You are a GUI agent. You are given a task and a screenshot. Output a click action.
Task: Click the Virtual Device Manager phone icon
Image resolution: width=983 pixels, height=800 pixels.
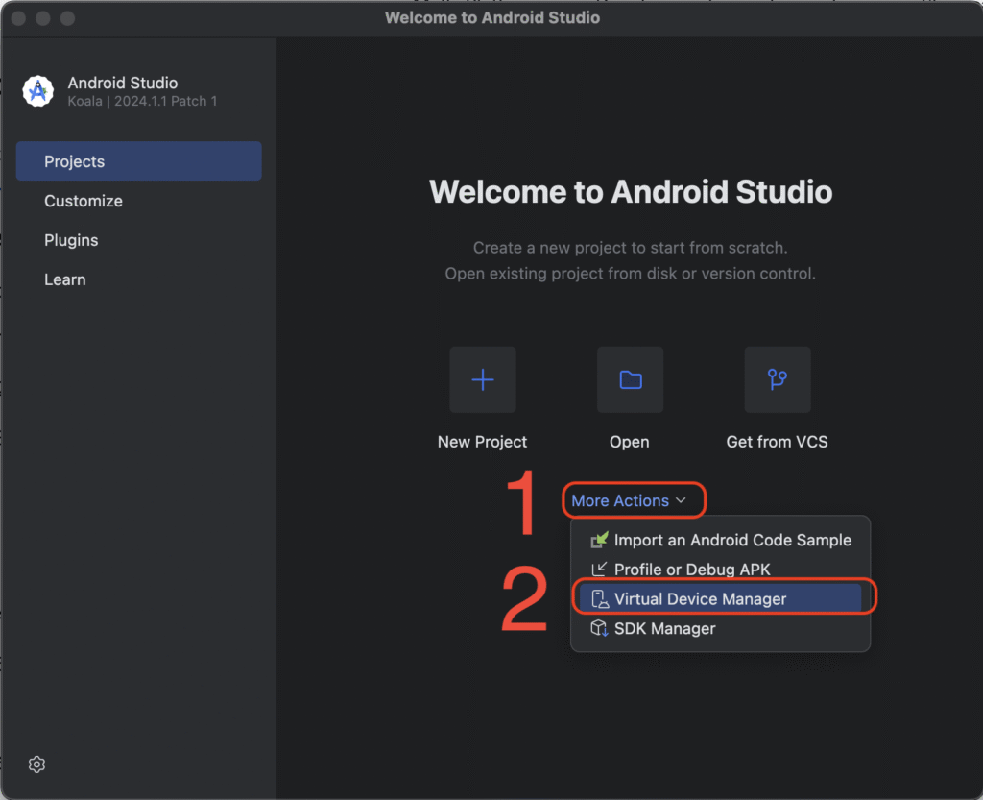pyautogui.click(x=599, y=598)
